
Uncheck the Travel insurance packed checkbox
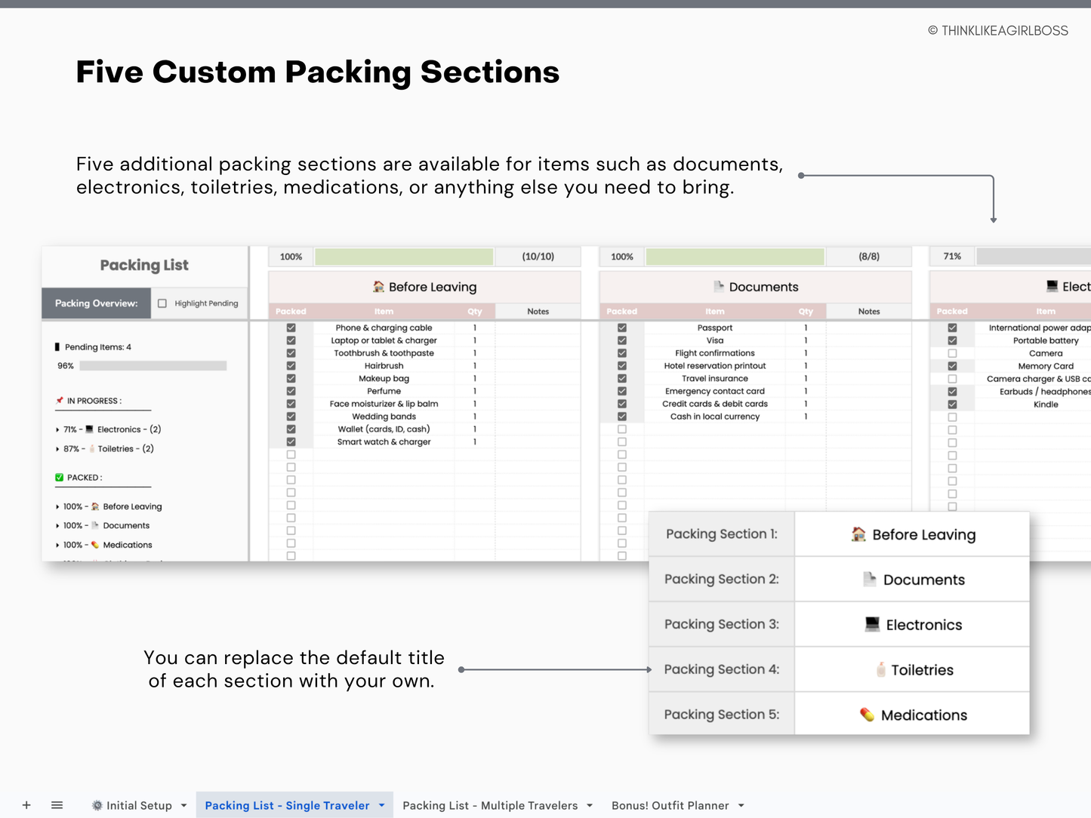[x=622, y=378]
